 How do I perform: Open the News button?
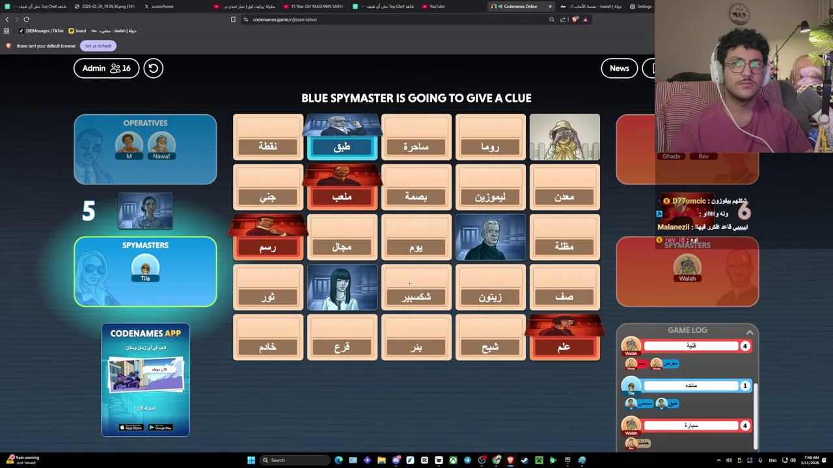[619, 68]
